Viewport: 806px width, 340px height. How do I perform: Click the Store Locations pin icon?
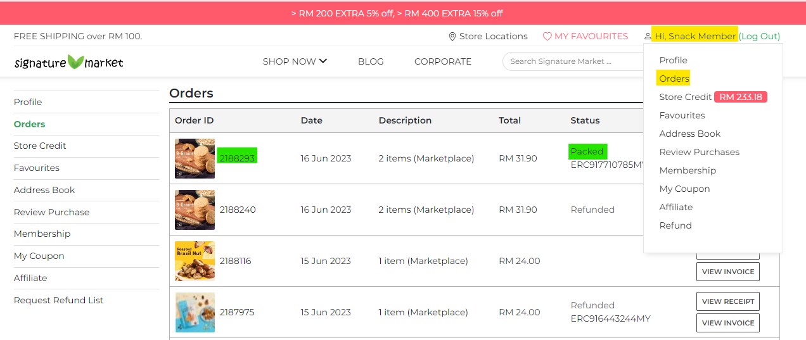(x=452, y=37)
